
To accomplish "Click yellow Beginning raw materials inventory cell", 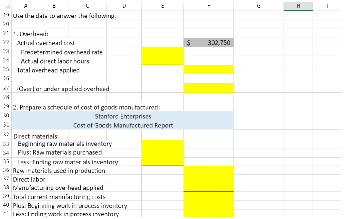I will pos(162,144).
